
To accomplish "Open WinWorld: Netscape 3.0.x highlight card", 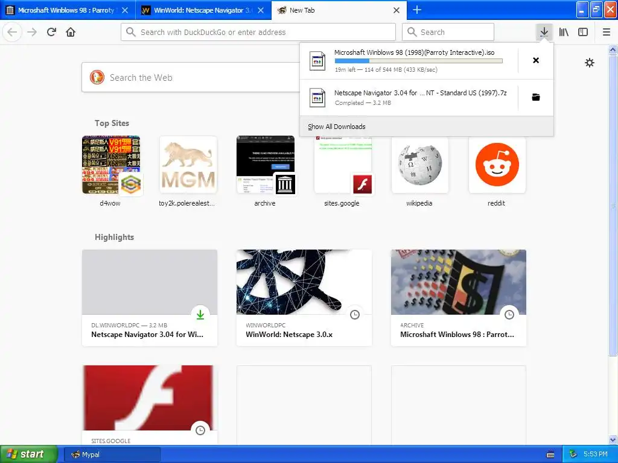I will 304,298.
